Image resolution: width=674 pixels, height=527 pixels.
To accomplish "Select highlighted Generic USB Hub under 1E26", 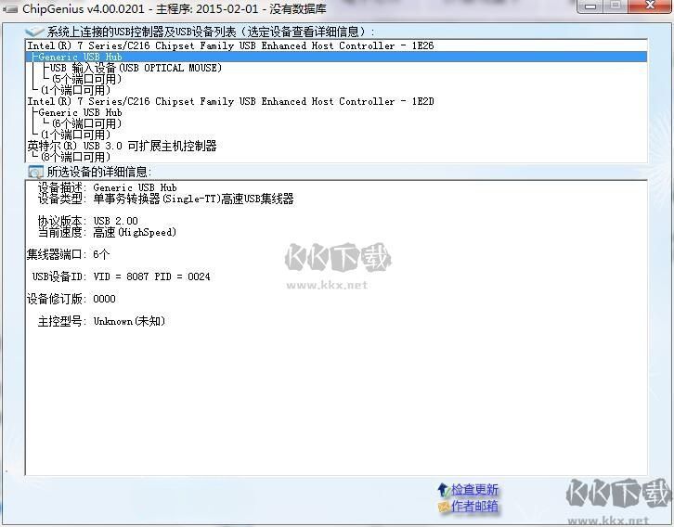I will pos(337,57).
